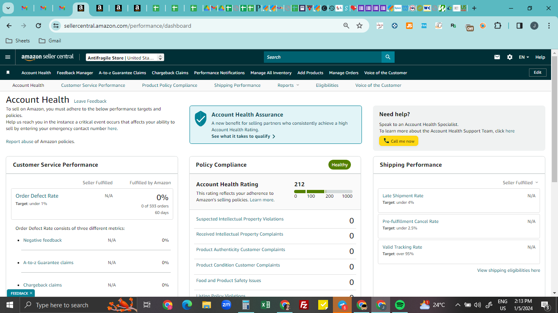The width and height of the screenshot is (558, 313).
Task: Open Feedback Manager in the favorites bar
Action: click(75, 73)
